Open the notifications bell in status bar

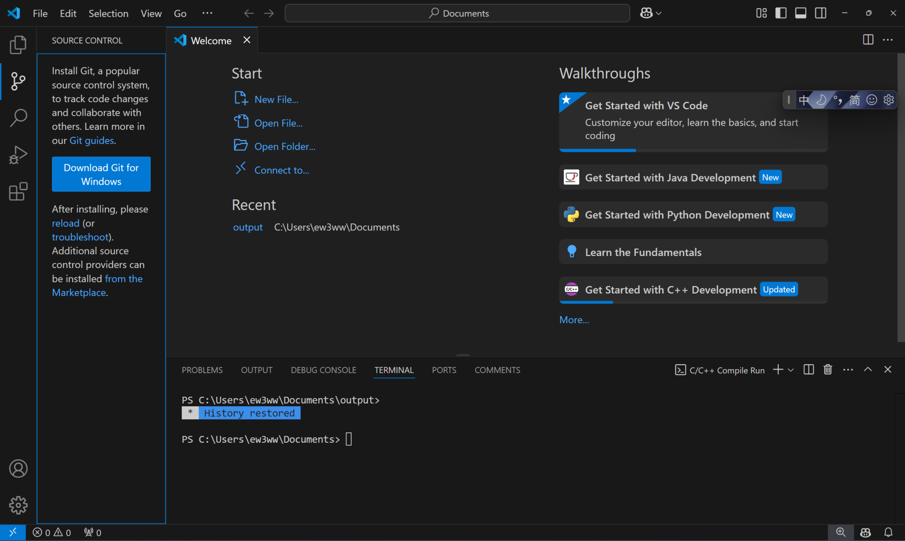[888, 532]
